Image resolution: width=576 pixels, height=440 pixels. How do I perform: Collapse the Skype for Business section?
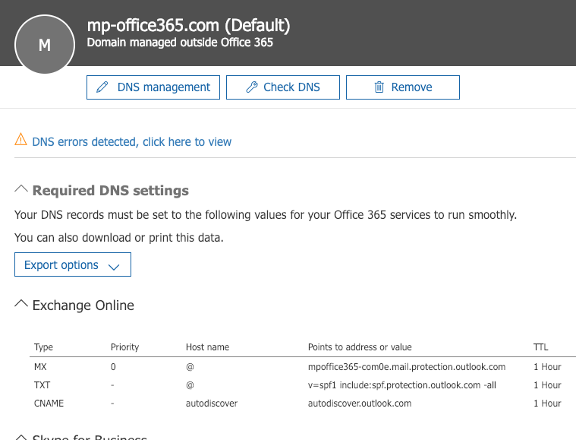click(21, 438)
